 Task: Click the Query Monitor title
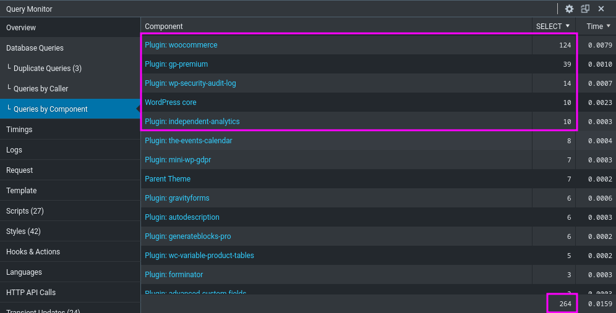(x=29, y=9)
